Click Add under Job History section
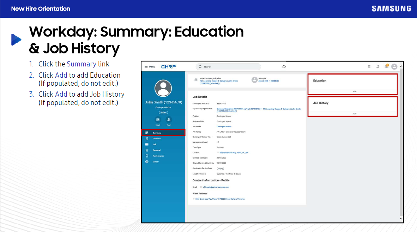The image size is (417, 232). (355, 114)
